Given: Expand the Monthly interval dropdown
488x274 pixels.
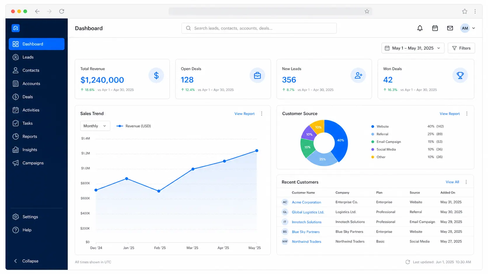Looking at the screenshot, I should pos(95,126).
